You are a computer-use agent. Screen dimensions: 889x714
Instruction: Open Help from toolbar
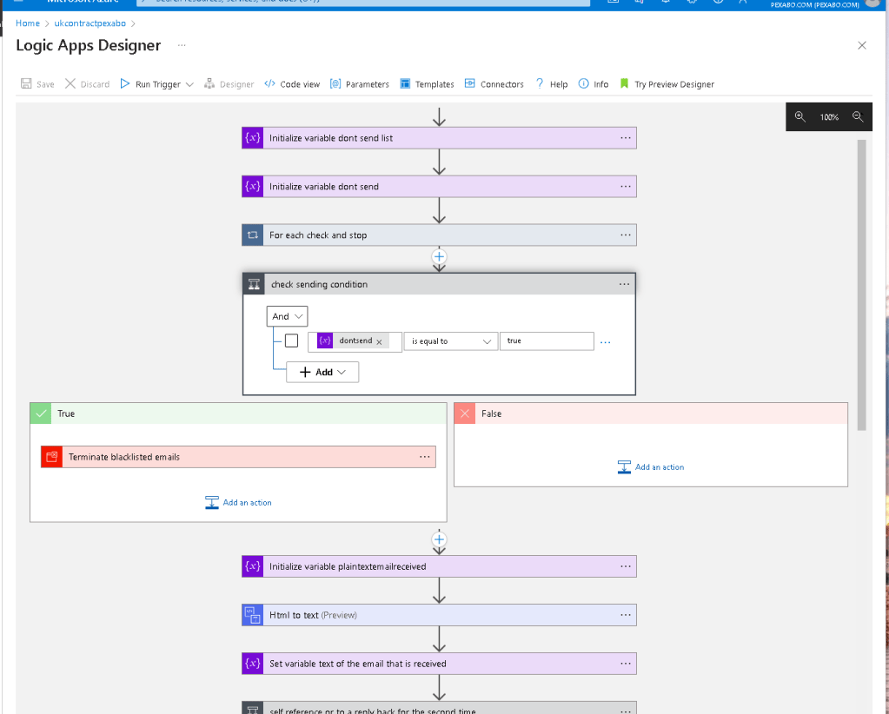552,84
